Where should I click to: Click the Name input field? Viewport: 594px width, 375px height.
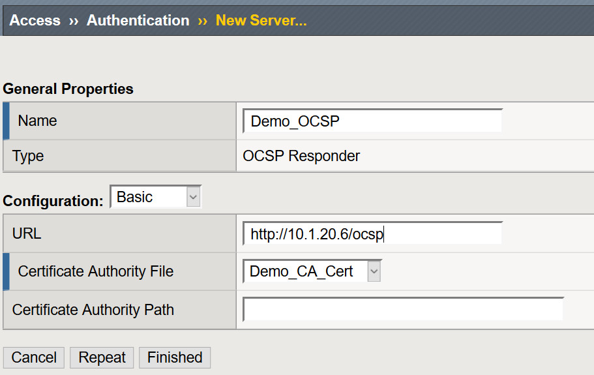click(x=372, y=121)
